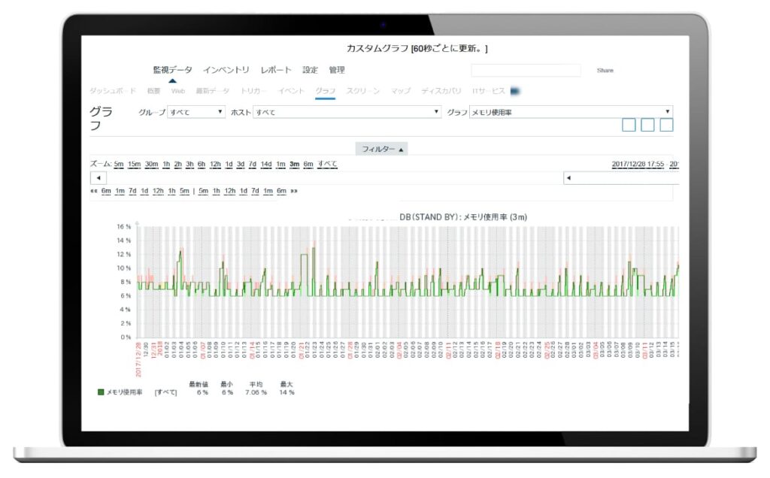The image size is (770, 478).
Task: Set zoom to 14d
Action: pos(267,164)
